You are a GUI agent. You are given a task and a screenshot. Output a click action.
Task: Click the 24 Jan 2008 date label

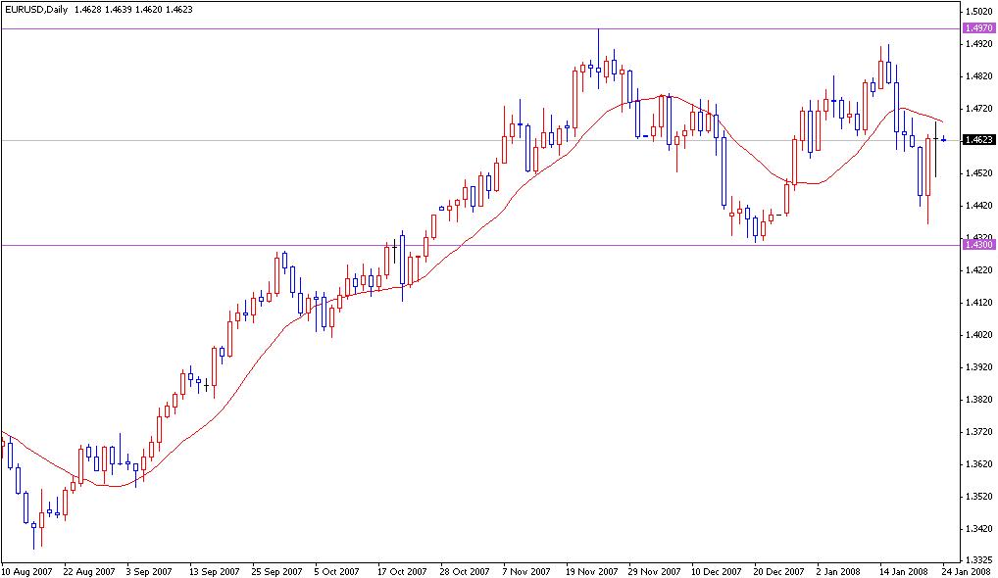click(x=967, y=572)
